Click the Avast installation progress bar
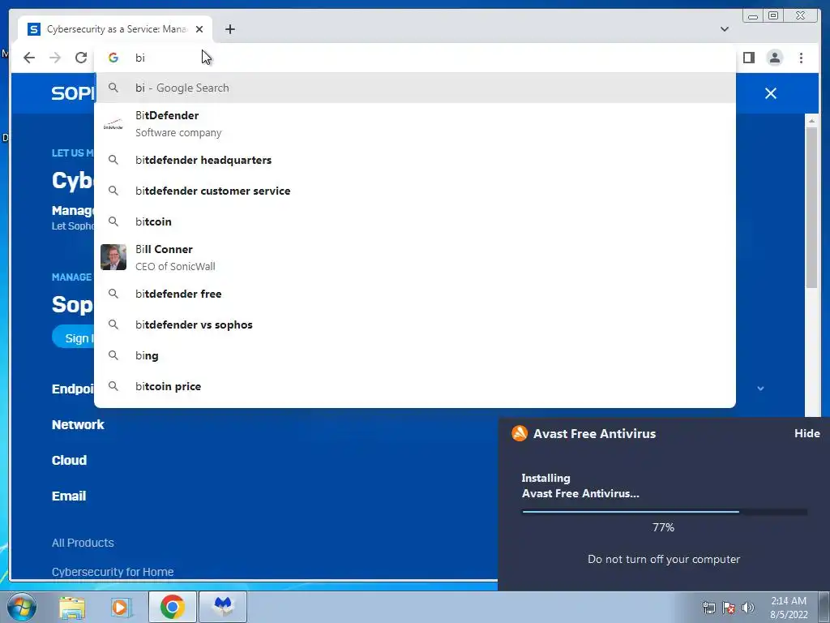Image resolution: width=830 pixels, height=623 pixels. tap(665, 512)
